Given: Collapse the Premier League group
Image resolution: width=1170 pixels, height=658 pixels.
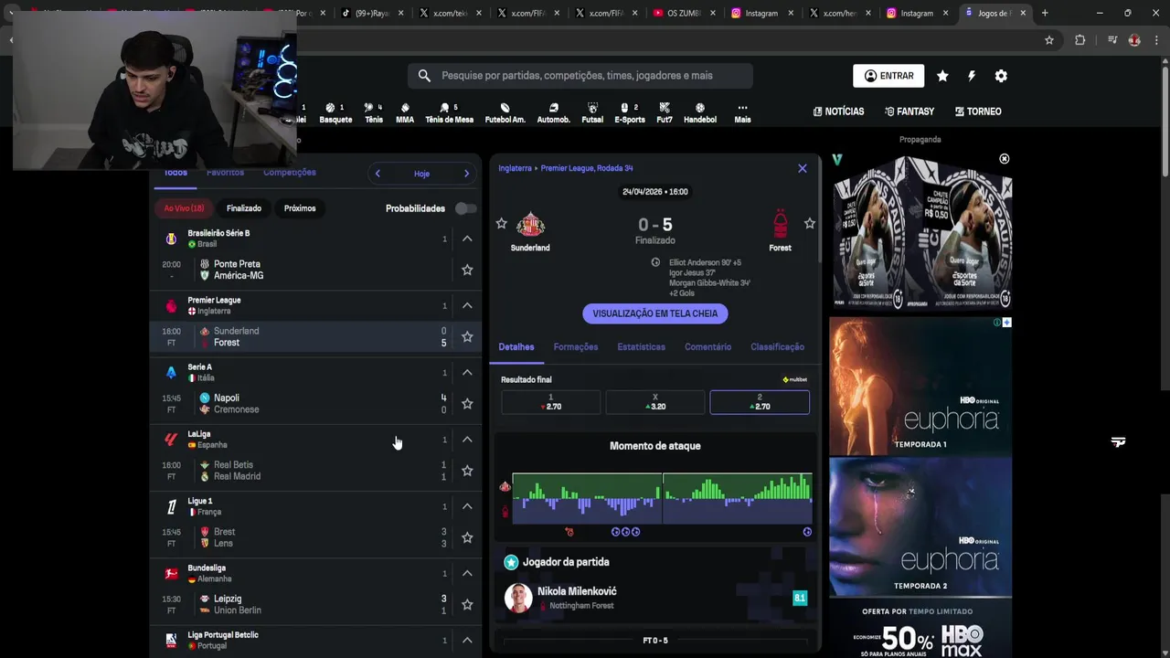Looking at the screenshot, I should pyautogui.click(x=466, y=305).
